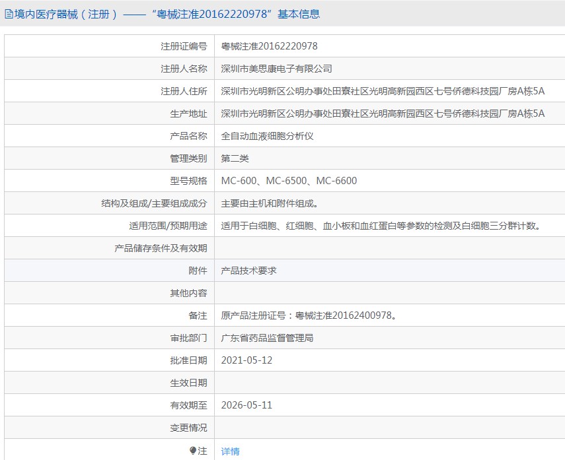Select product name 全自动血液细胞分析仪
Viewport: 565px width, 460px height.
click(x=267, y=136)
